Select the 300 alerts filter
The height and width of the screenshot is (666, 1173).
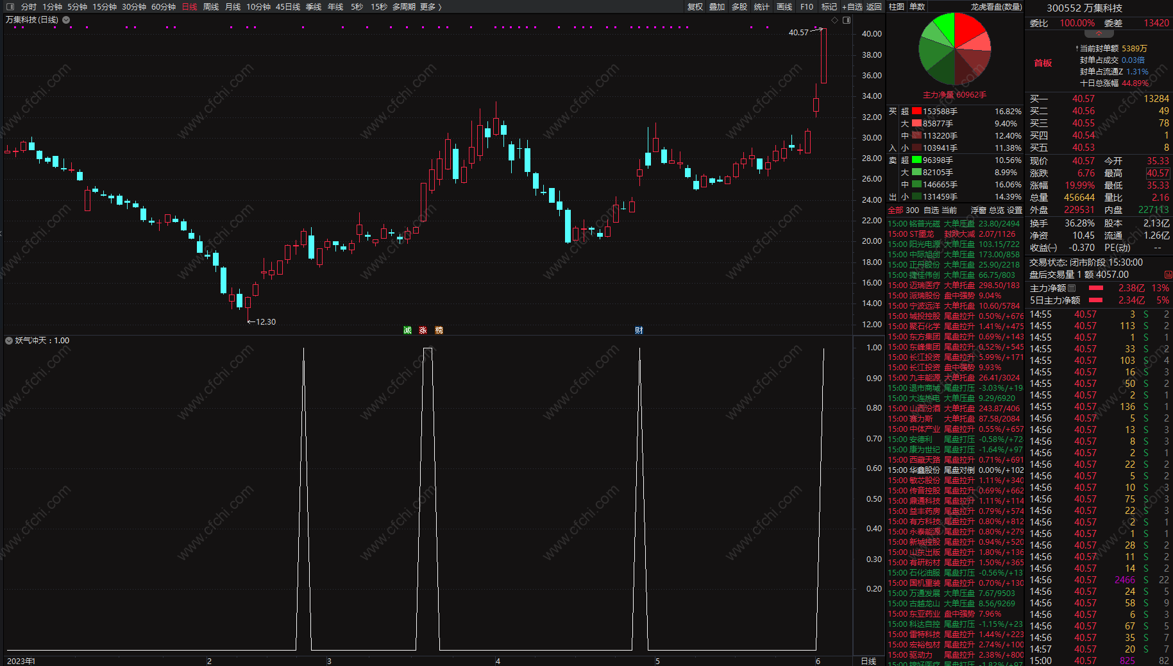(x=912, y=210)
